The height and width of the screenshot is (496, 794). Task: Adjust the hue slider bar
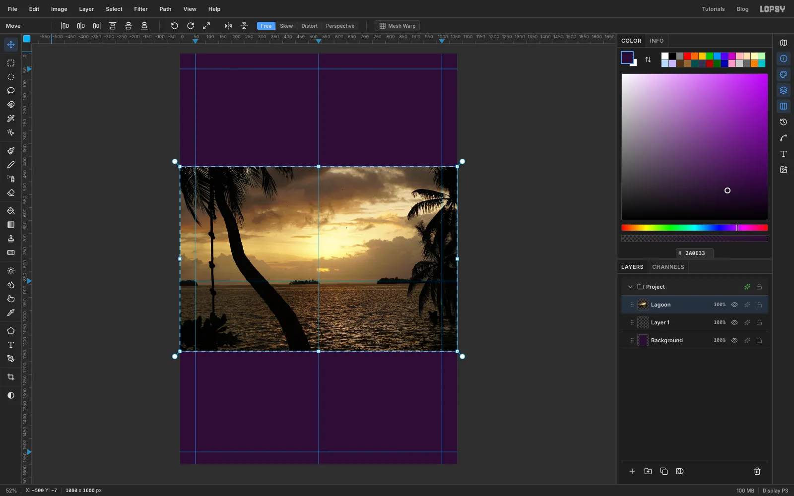tap(695, 228)
